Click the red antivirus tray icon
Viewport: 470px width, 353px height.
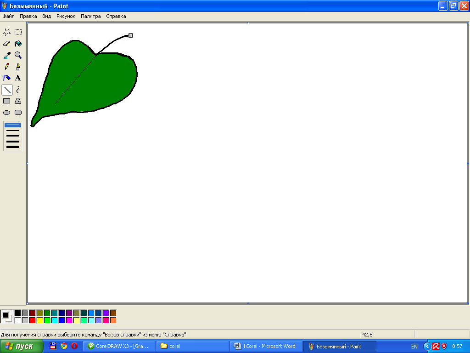coord(436,347)
